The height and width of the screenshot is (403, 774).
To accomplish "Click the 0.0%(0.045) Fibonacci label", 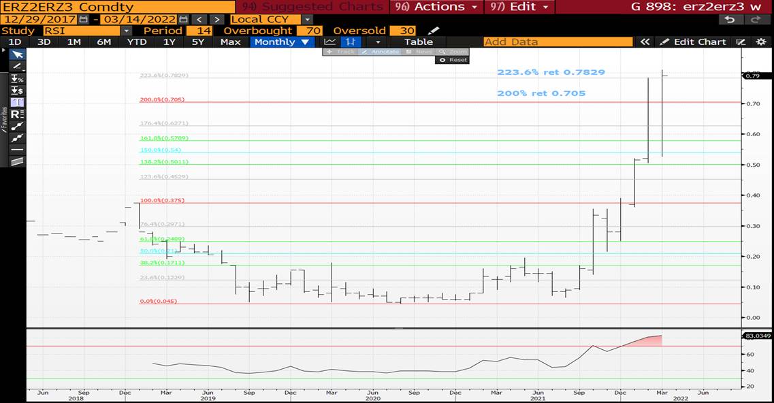I will point(158,302).
